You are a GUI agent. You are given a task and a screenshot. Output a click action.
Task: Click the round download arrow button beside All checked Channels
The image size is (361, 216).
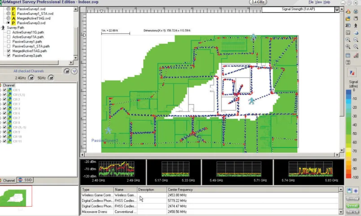click(x=74, y=71)
